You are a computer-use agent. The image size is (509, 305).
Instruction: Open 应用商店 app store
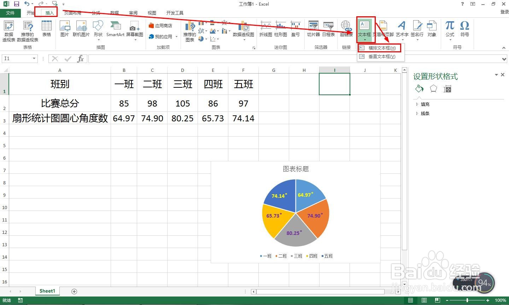click(160, 25)
